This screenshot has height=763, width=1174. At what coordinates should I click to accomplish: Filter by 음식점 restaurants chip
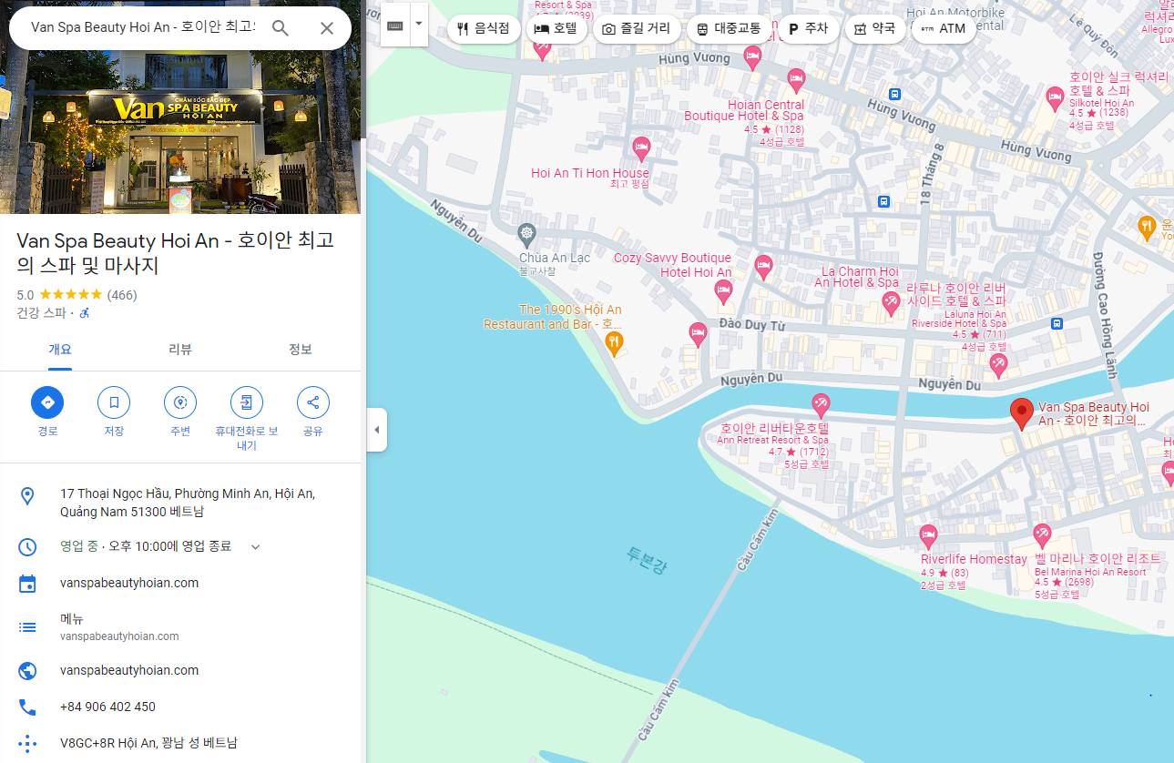484,29
